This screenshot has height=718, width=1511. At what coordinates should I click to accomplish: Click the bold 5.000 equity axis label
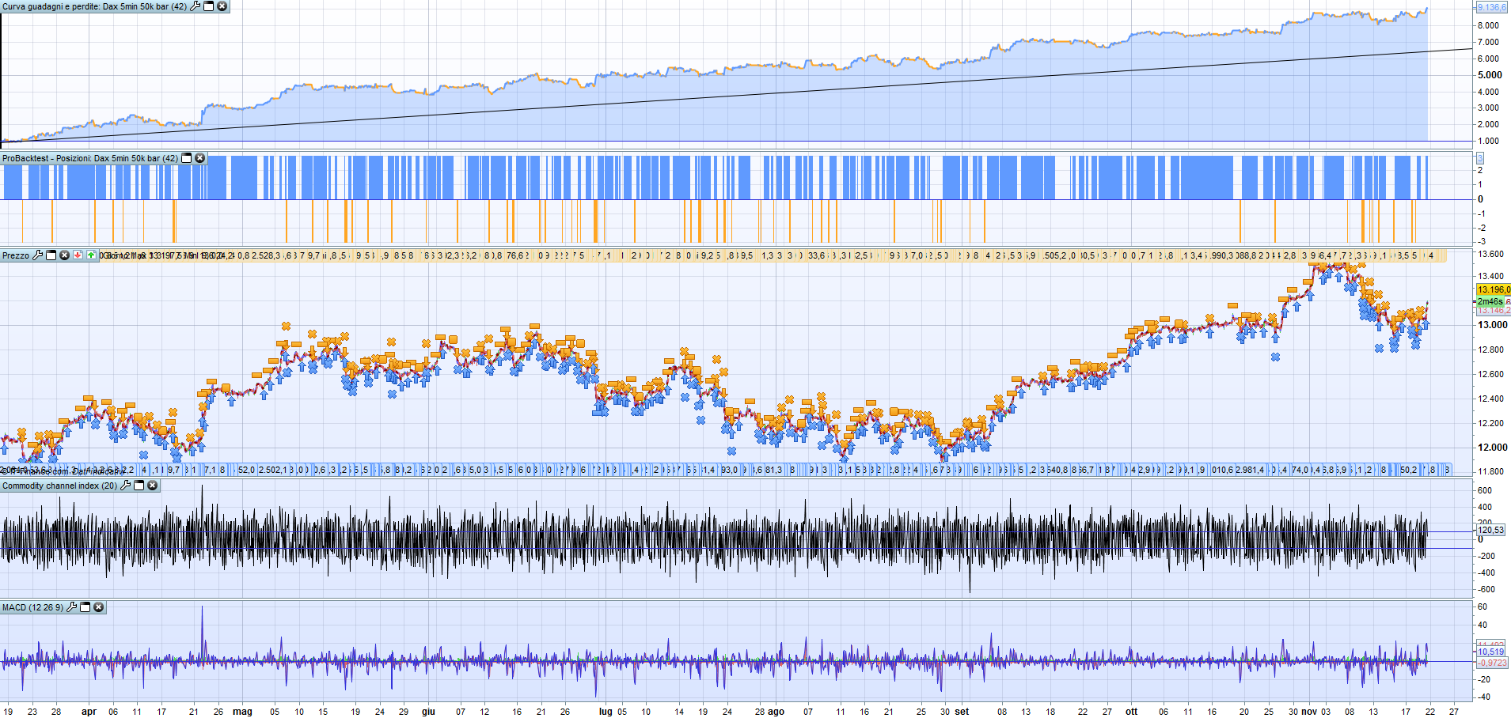pos(1490,75)
